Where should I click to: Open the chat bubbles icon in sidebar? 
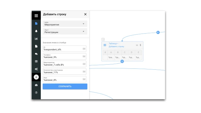click(36, 54)
